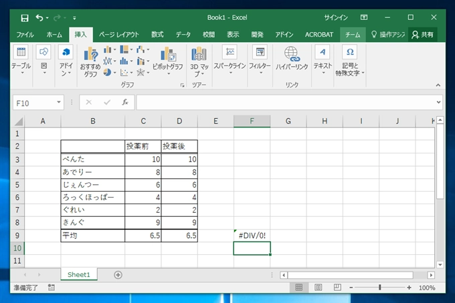Switch to Page Layout view
This screenshot has height=303, width=455.
318,288
